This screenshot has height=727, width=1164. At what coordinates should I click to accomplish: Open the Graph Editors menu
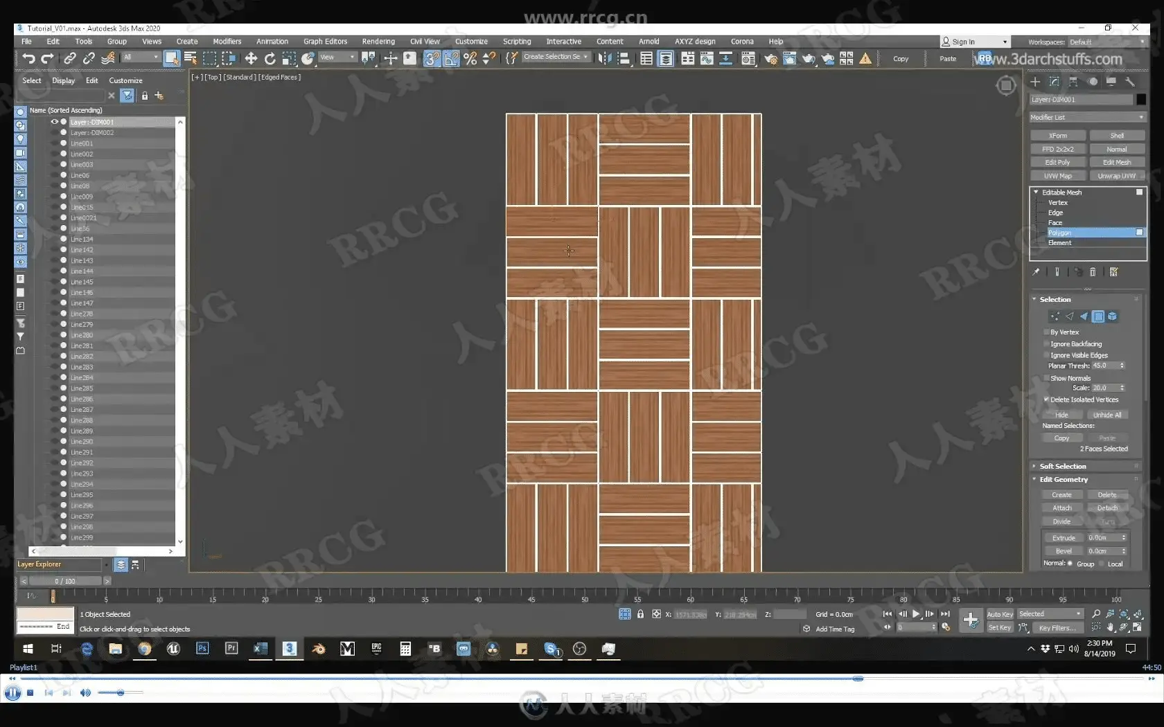pyautogui.click(x=325, y=42)
